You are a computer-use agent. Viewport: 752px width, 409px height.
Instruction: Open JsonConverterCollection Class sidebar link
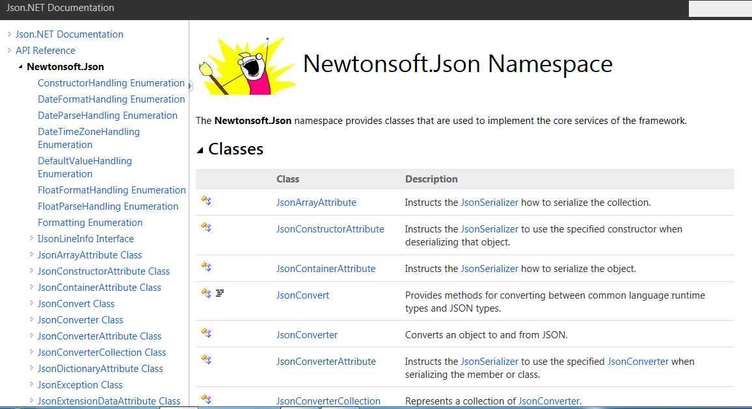click(x=101, y=353)
